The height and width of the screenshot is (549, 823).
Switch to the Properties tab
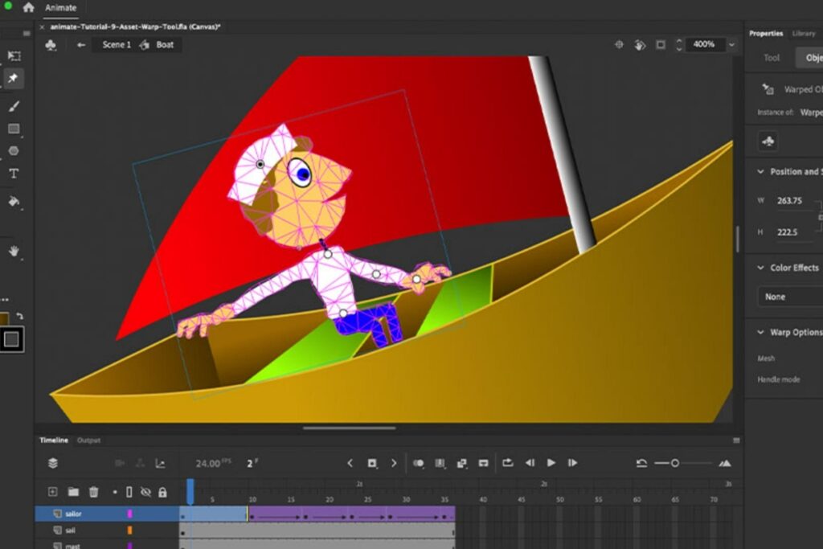pyautogui.click(x=766, y=33)
